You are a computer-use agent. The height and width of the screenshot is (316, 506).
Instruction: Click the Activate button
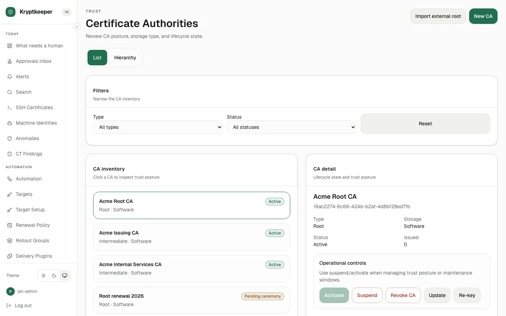pos(334,295)
